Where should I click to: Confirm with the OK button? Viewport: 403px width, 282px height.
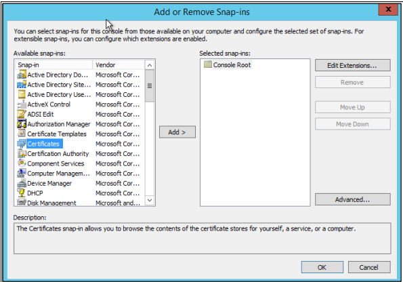[x=322, y=267]
